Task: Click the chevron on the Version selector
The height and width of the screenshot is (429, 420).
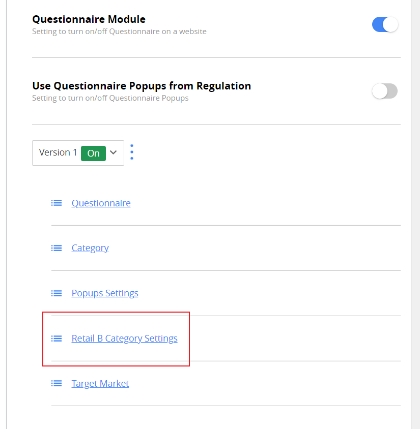Action: click(114, 152)
